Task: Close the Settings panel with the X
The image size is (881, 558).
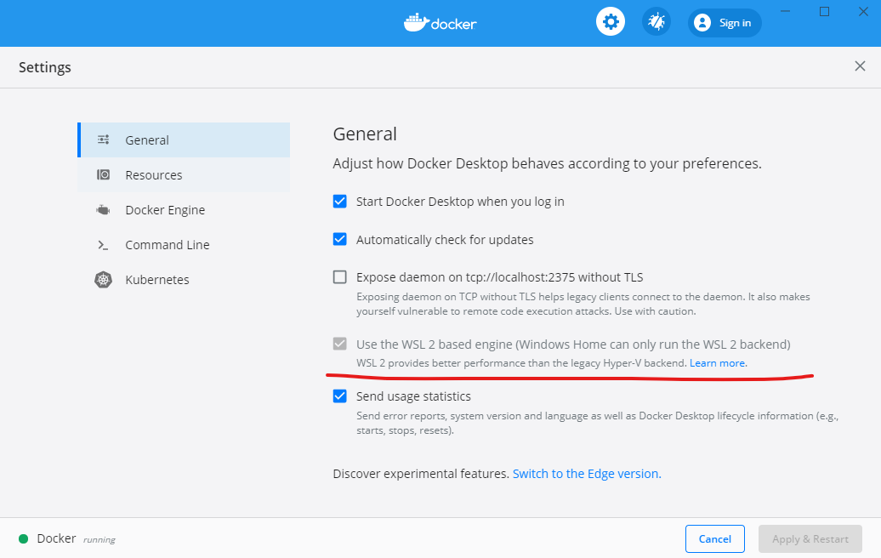Action: coord(860,66)
